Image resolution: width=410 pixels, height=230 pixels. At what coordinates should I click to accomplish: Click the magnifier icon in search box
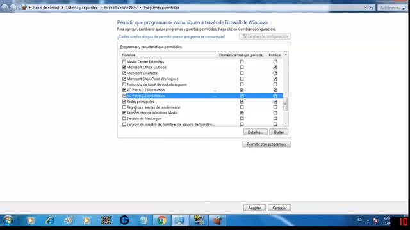(404, 8)
